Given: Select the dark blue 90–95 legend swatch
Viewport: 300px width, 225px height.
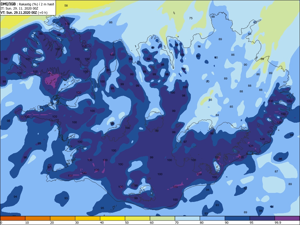Looking at the screenshot, I should 237,218.
